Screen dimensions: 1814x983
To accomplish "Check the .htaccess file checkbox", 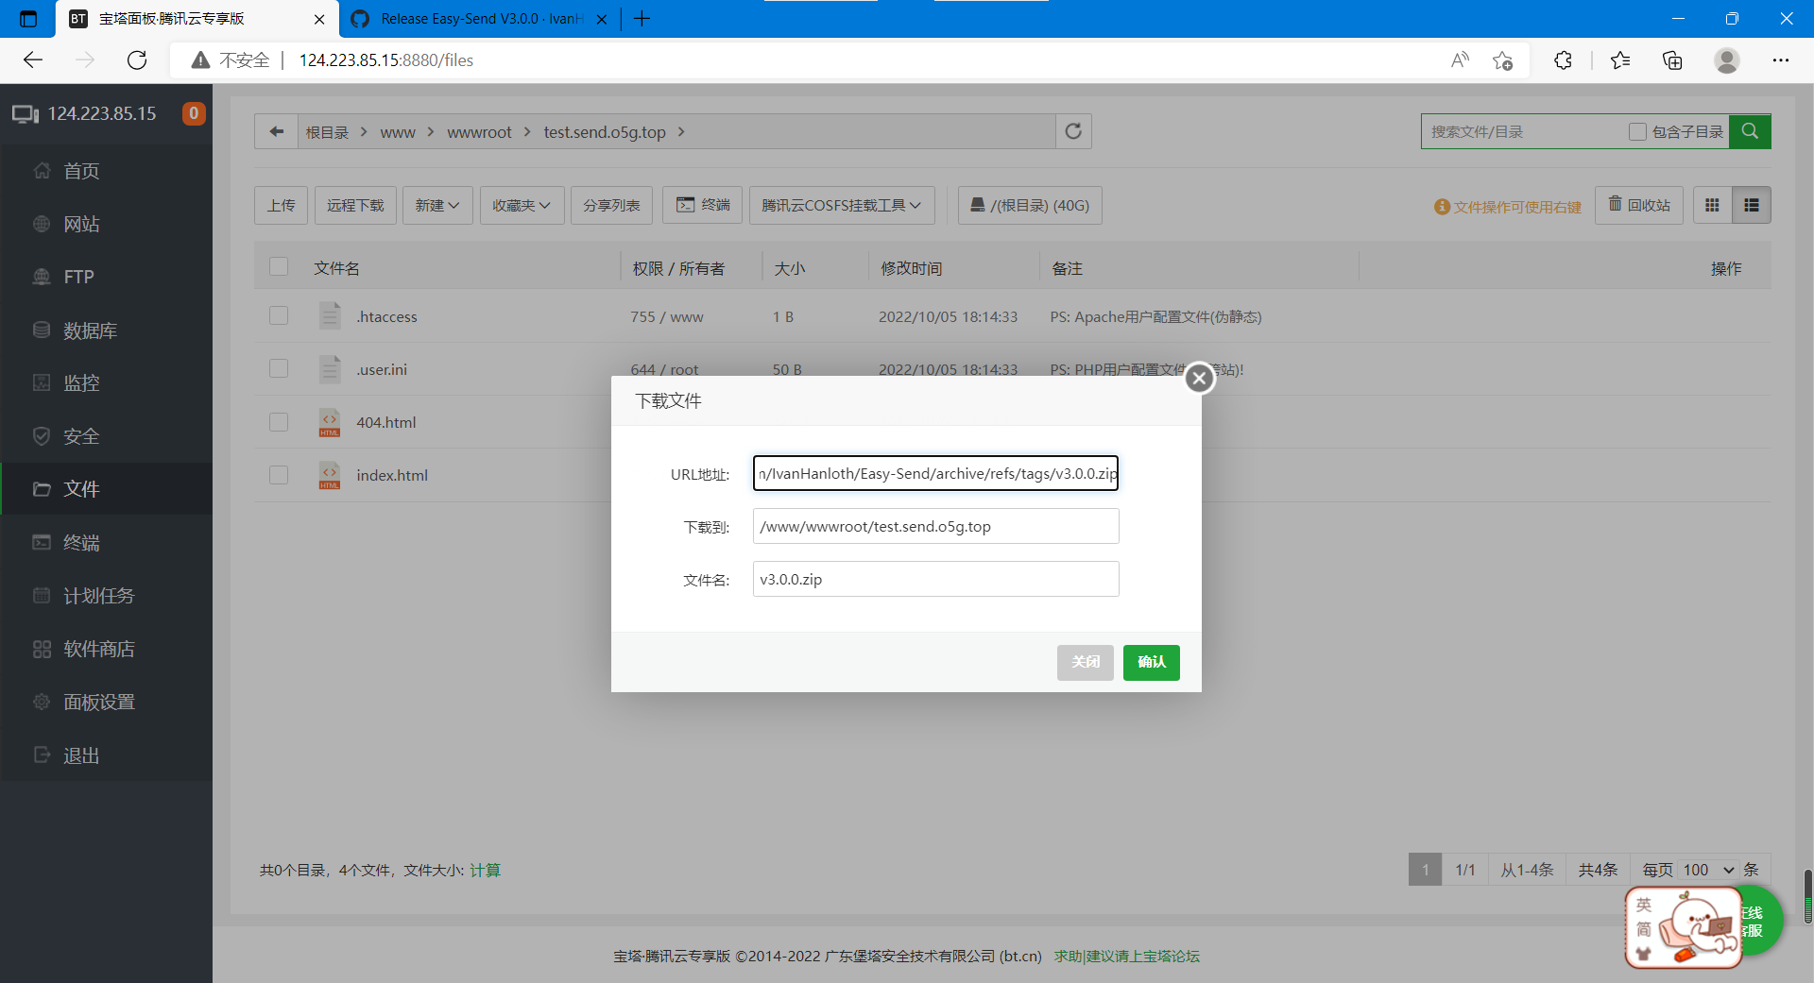I will pyautogui.click(x=279, y=315).
